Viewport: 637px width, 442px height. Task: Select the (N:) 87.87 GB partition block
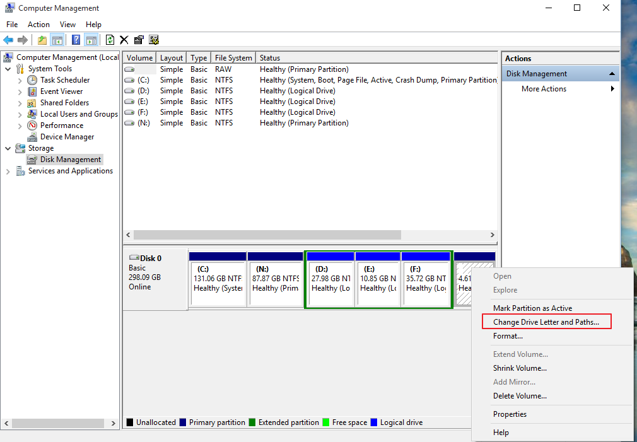click(x=276, y=279)
